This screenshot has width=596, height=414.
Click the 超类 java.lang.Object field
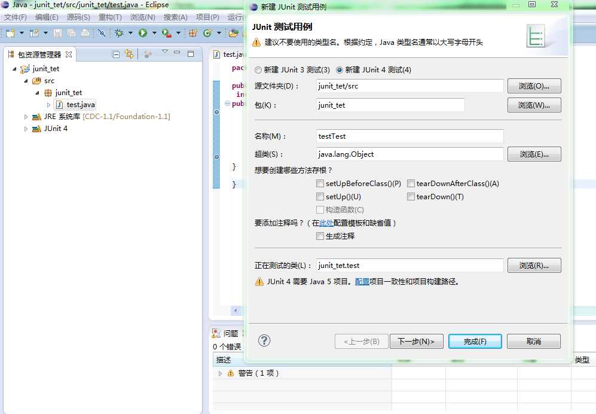coord(409,154)
